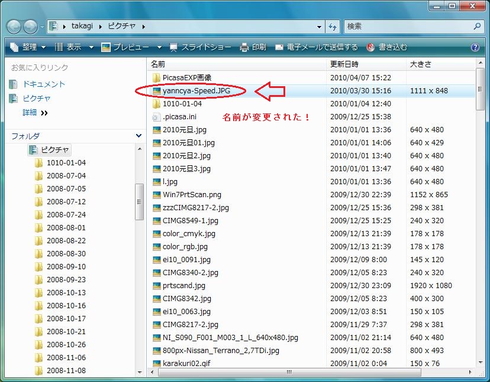Click the folder tree scroll-down arrow

(140, 373)
